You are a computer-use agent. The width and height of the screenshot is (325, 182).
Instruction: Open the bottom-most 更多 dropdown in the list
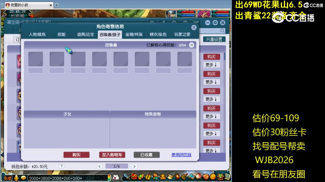212,151
